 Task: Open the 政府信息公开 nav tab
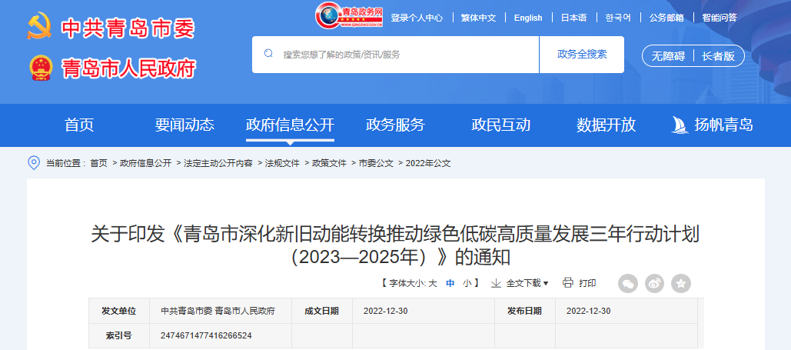point(290,125)
